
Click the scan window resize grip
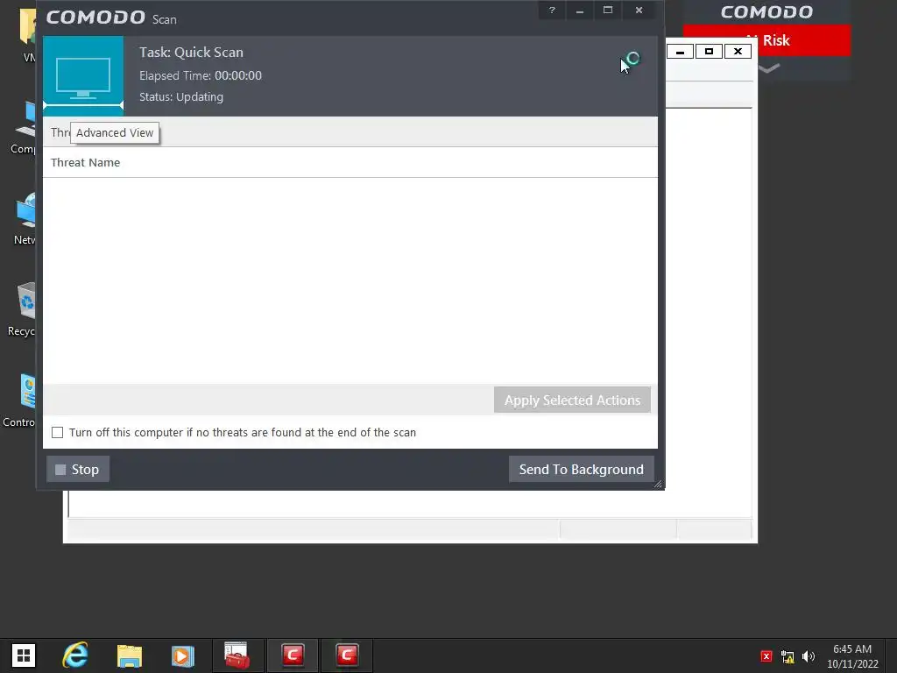[658, 484]
